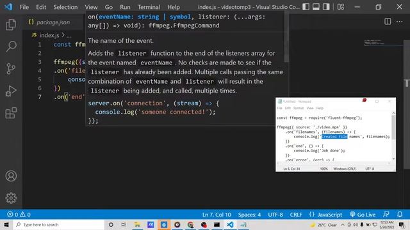Open the notifications bell in status bar
The height and width of the screenshot is (230, 410).
click(x=400, y=215)
